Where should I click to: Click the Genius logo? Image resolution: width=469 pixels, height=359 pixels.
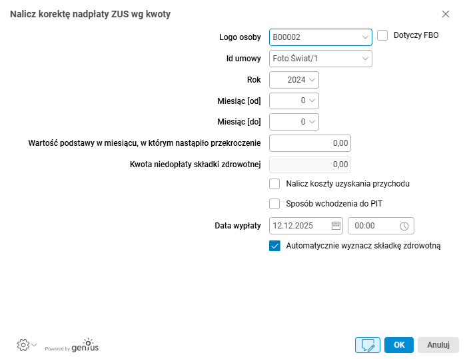pyautogui.click(x=85, y=345)
